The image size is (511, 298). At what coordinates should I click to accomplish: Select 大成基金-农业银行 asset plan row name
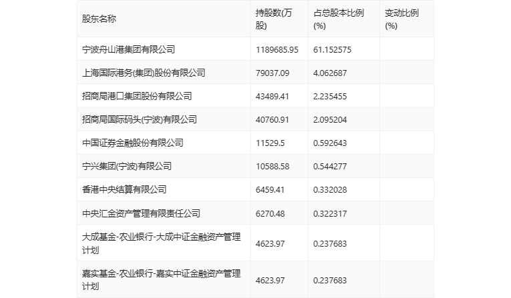pyautogui.click(x=162, y=243)
